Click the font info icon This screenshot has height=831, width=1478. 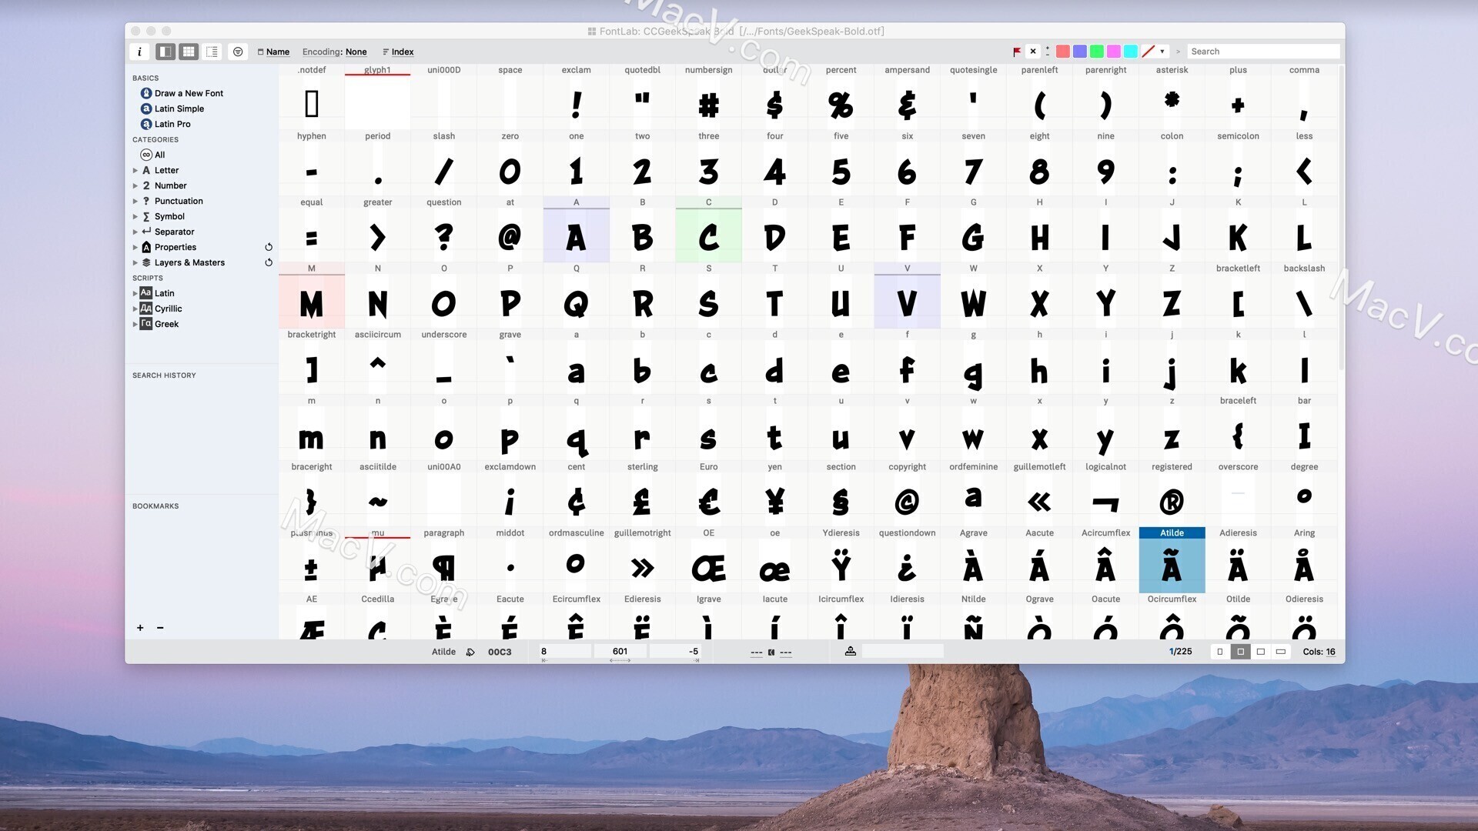(x=140, y=51)
